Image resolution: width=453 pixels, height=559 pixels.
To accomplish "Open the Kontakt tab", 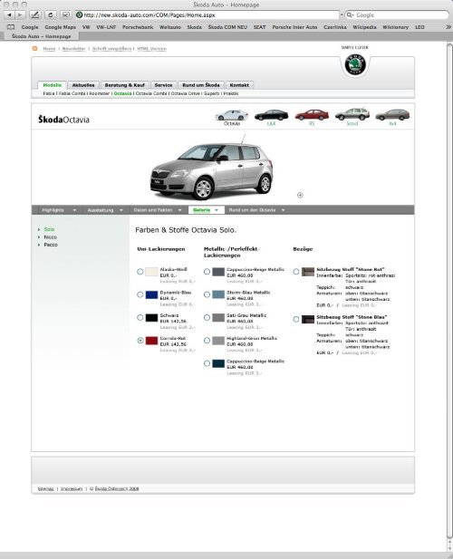I will 239,85.
